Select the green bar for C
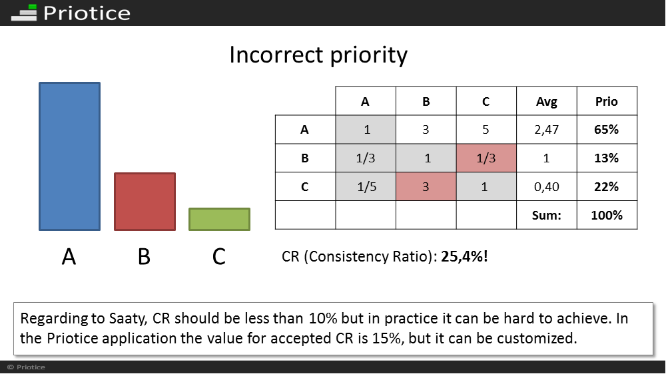The height and width of the screenshot is (374, 666). (x=220, y=219)
